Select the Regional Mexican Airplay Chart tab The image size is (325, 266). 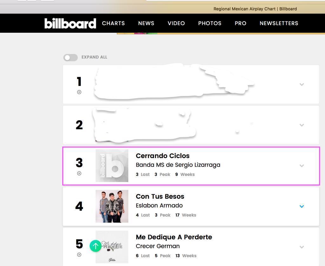(x=255, y=9)
